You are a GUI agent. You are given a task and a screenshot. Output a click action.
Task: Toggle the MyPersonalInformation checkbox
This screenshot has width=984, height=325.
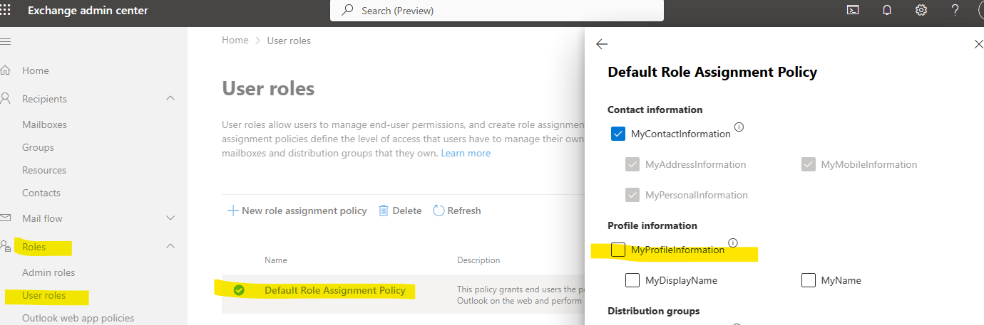[x=632, y=195]
